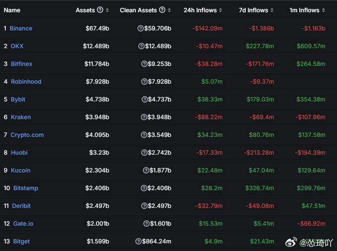The width and height of the screenshot is (337, 251).
Task: Click the help icon beside OKX clean assets
Action: 141,46
